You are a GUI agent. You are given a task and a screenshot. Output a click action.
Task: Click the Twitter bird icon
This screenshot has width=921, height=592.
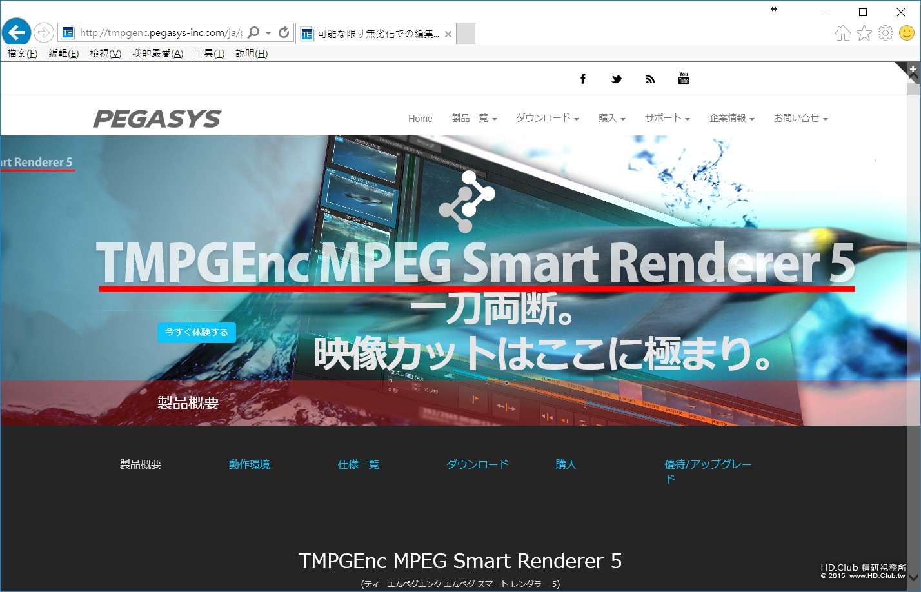617,79
